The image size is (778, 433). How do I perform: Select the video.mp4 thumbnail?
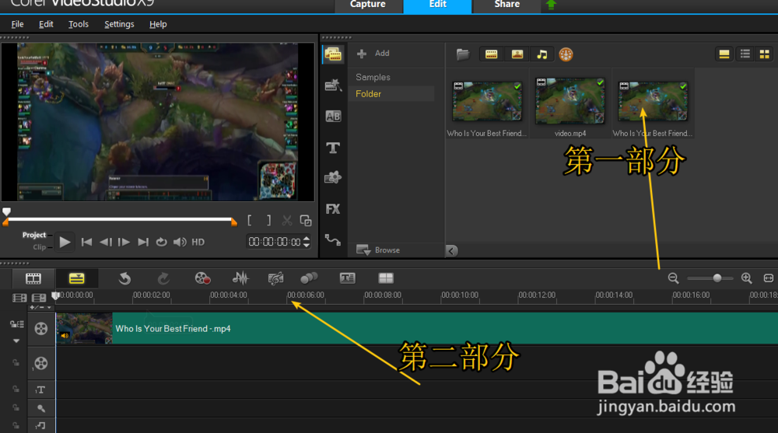pos(570,102)
